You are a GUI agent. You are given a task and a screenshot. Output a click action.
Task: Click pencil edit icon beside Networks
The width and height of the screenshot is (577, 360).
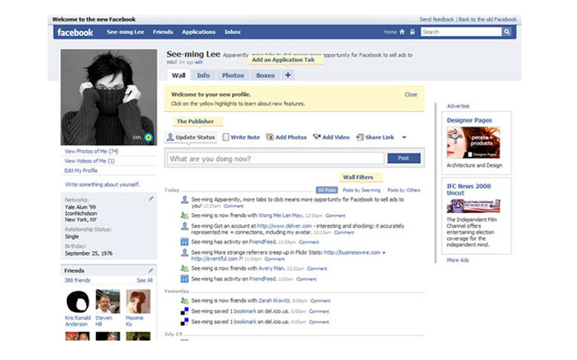(151, 199)
